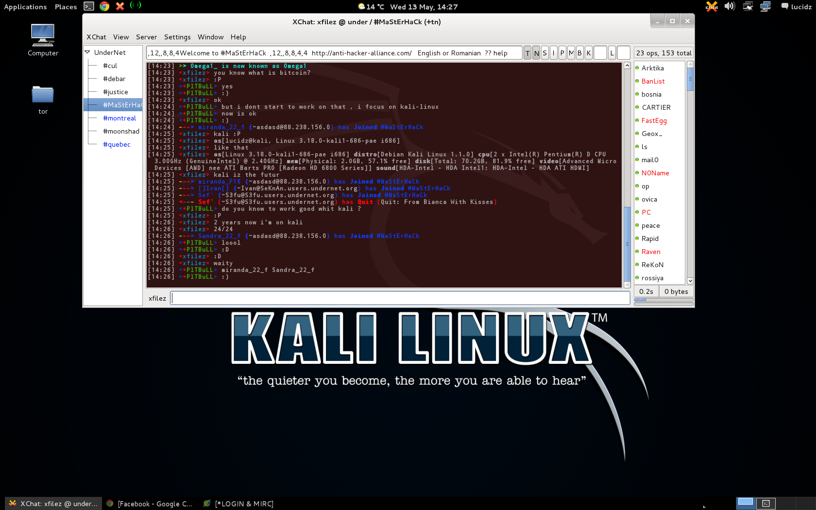Viewport: 816px width, 510px height.
Task: Click the scroll up arrow of chat area
Action: tap(627, 66)
